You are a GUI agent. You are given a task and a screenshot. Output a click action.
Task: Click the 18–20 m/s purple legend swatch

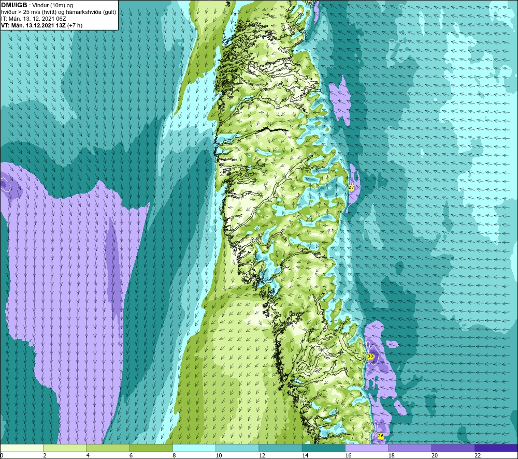[410, 448]
